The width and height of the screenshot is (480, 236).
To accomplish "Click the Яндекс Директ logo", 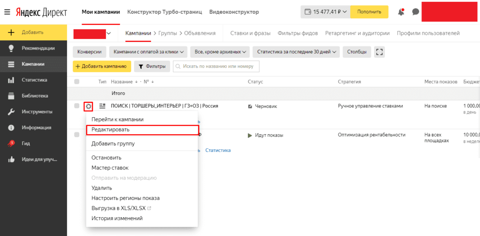I will click(x=40, y=12).
